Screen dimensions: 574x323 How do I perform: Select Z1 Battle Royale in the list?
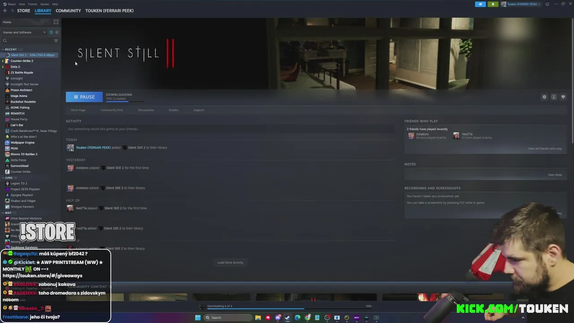[x=22, y=73]
